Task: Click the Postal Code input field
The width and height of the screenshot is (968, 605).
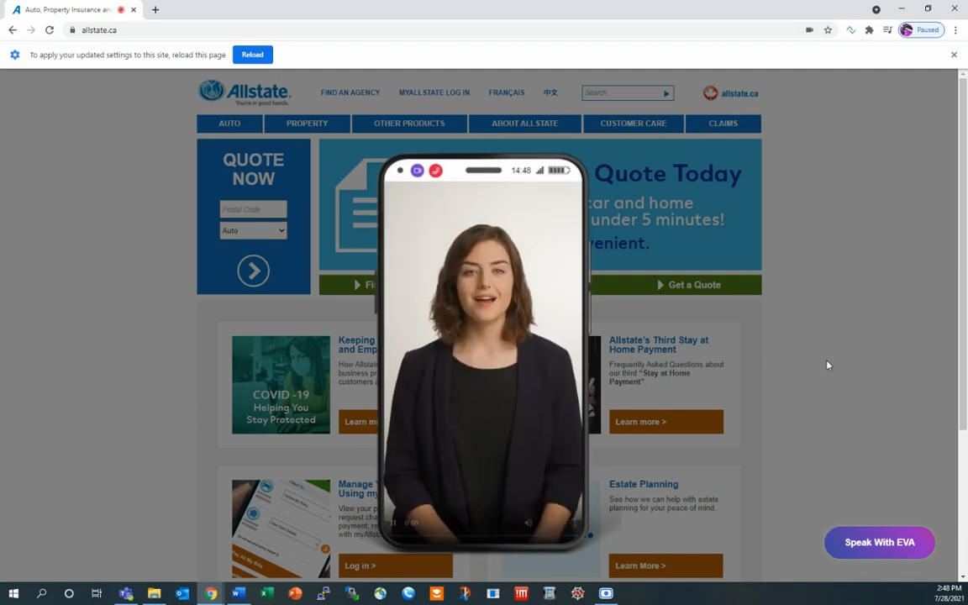Action: pyautogui.click(x=253, y=209)
